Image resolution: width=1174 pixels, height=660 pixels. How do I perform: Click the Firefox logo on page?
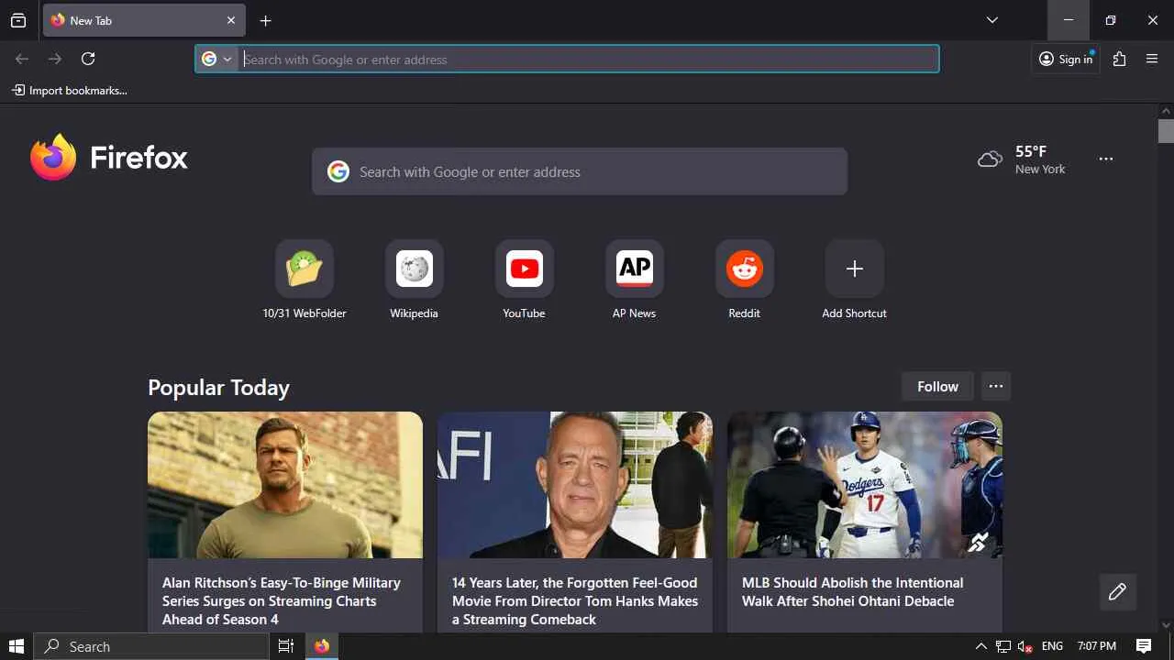(109, 158)
